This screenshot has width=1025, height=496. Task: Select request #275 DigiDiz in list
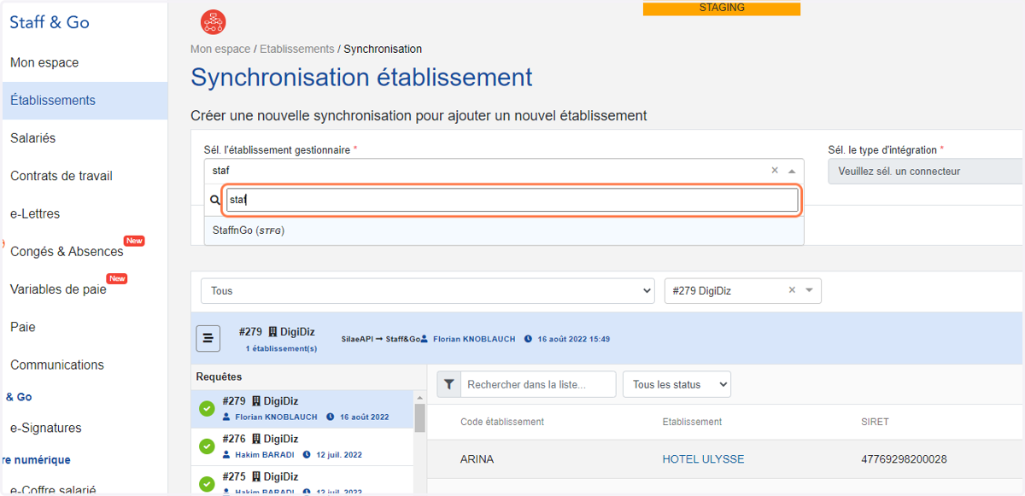[x=303, y=481]
